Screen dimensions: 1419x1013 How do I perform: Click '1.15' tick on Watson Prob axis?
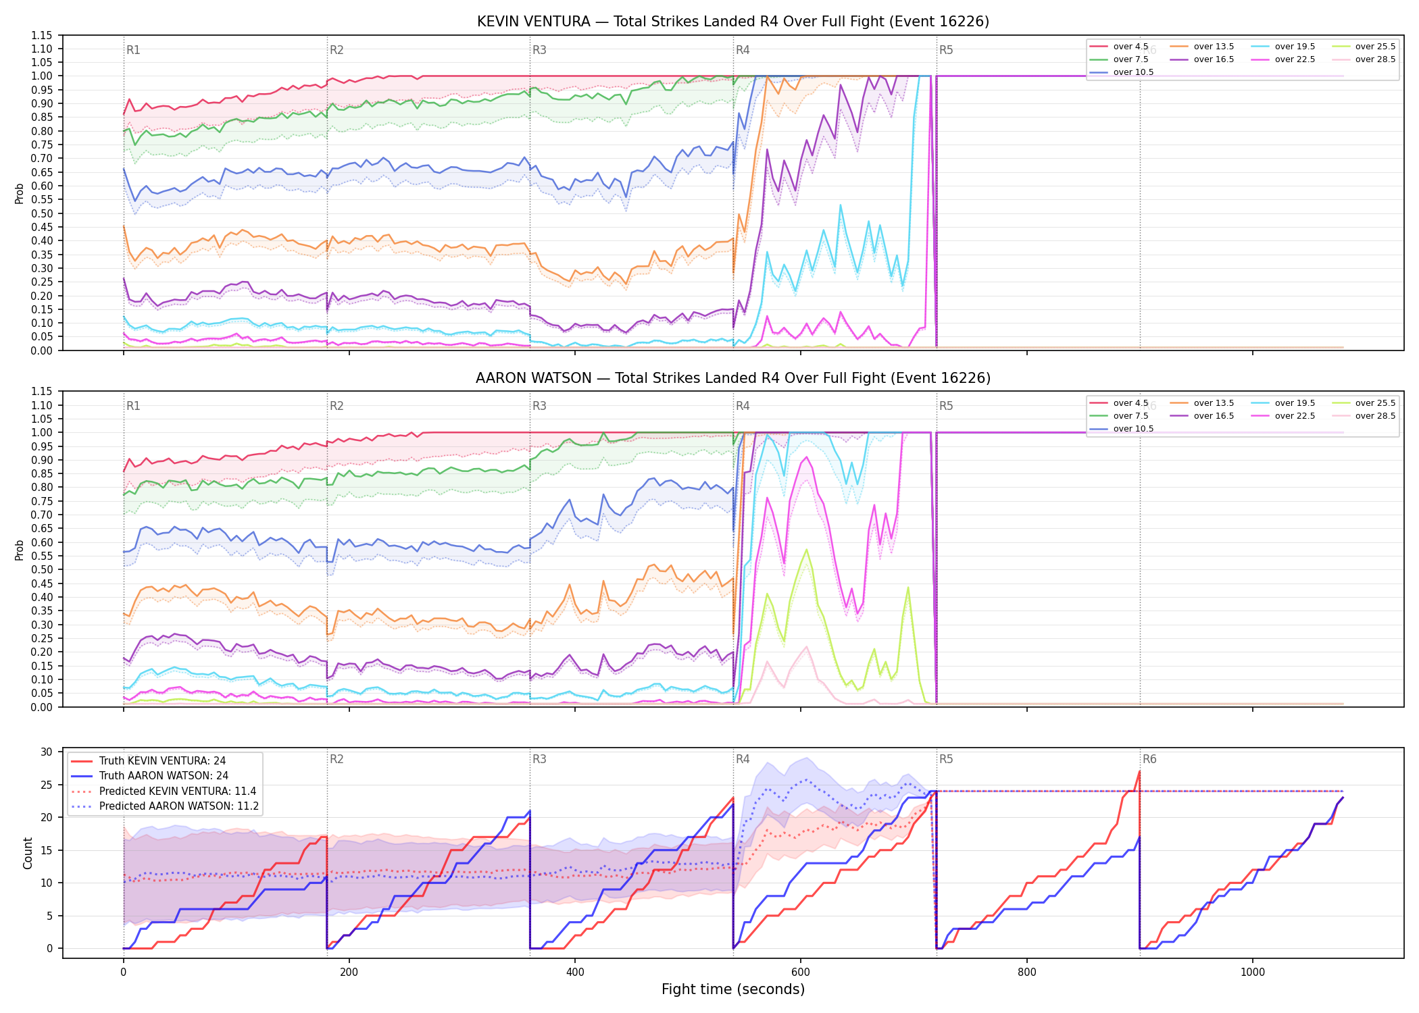click(42, 392)
